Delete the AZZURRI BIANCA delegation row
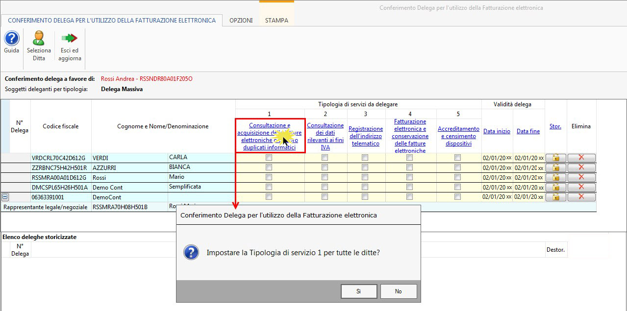 pos(581,167)
